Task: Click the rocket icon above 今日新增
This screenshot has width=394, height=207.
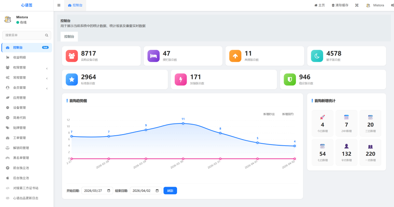Action: 322,117
